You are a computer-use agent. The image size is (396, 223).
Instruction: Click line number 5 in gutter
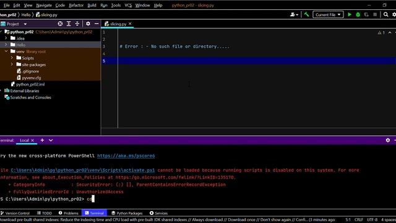(x=104, y=61)
